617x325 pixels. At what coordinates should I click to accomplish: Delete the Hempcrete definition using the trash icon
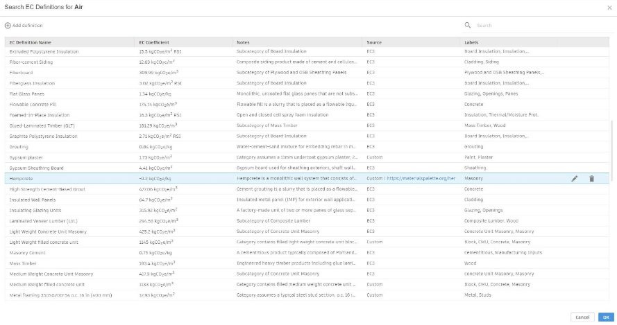click(x=591, y=178)
